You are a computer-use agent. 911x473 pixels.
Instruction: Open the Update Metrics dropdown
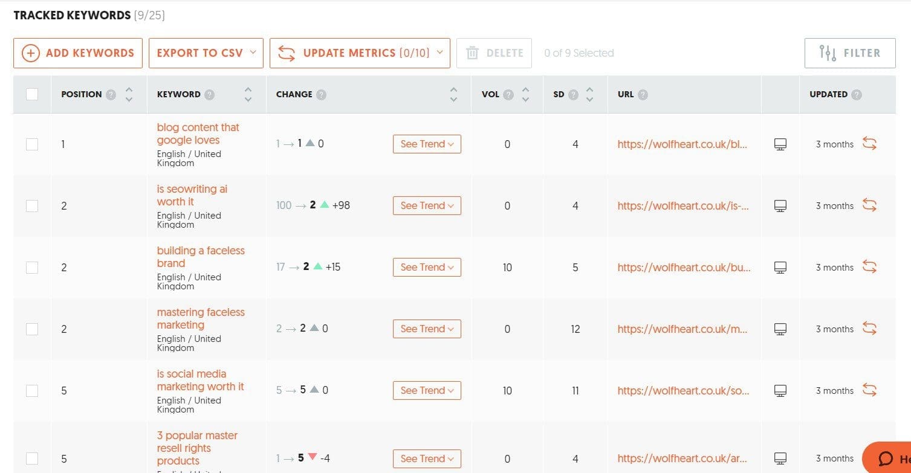click(360, 53)
